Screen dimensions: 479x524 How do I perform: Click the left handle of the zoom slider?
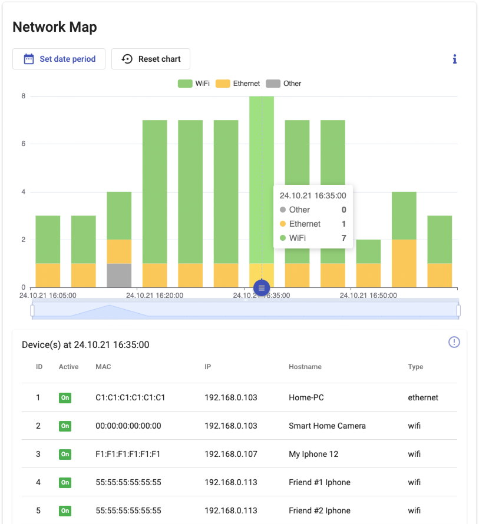click(x=32, y=310)
